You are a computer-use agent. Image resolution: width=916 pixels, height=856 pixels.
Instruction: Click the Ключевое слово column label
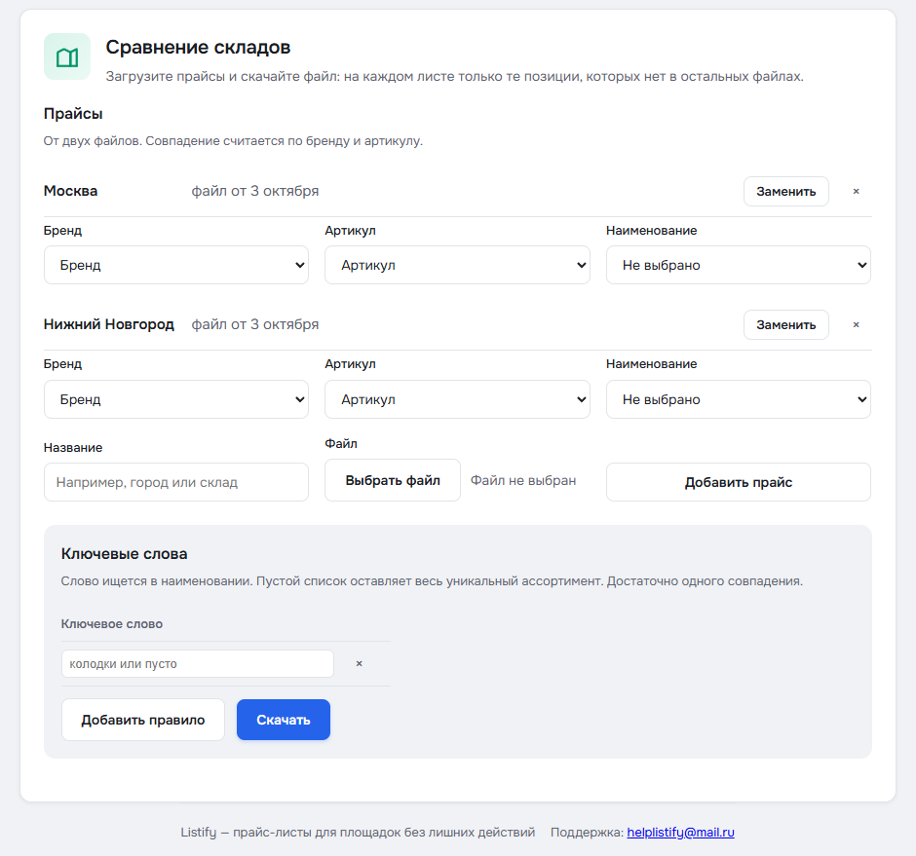coord(112,623)
